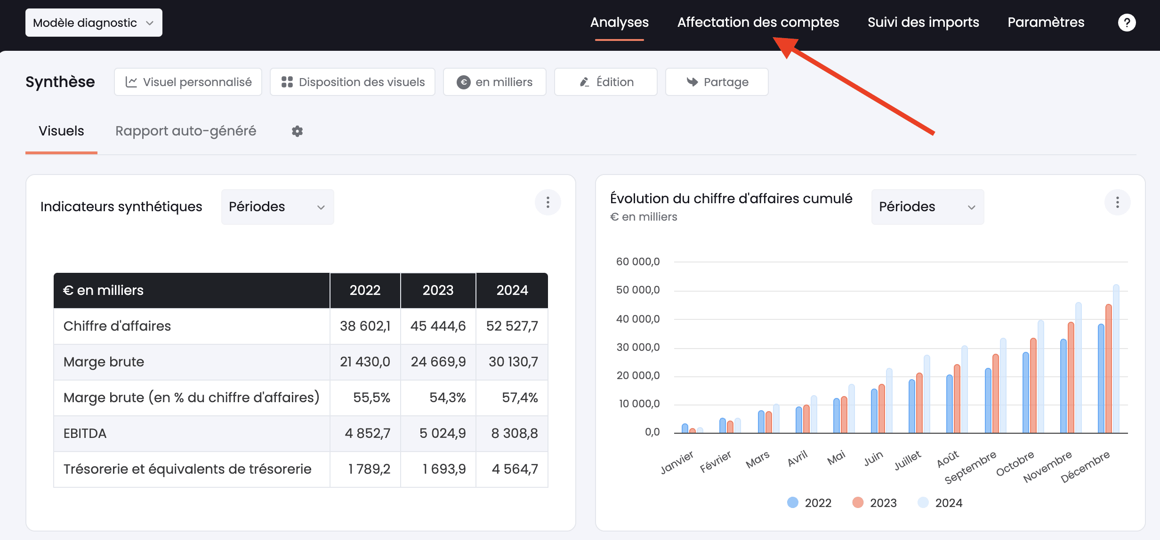Open the help question mark icon

pos(1127,23)
